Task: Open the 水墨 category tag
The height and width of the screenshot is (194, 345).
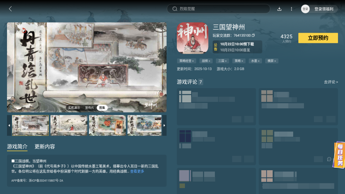Action: (255, 61)
